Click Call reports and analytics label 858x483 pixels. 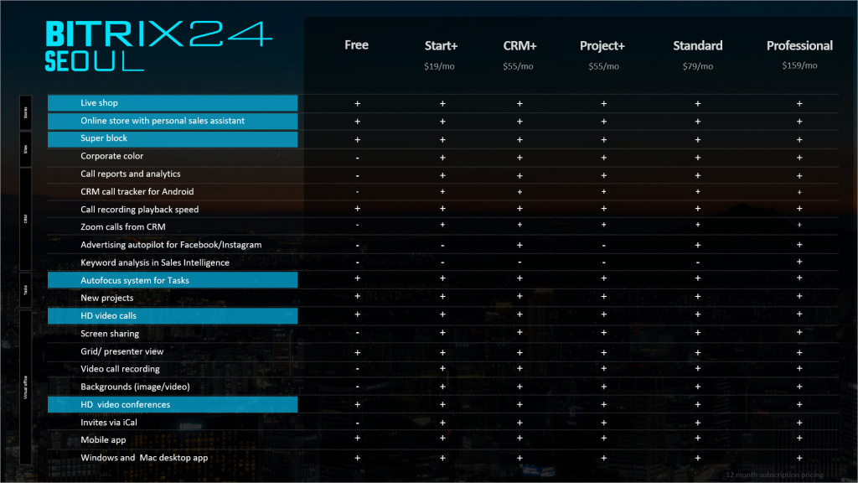130,174
